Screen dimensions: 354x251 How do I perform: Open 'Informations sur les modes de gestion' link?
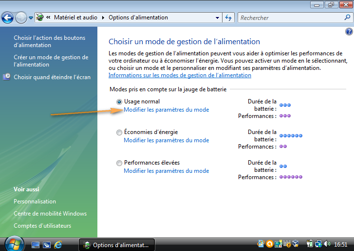pyautogui.click(x=180, y=75)
